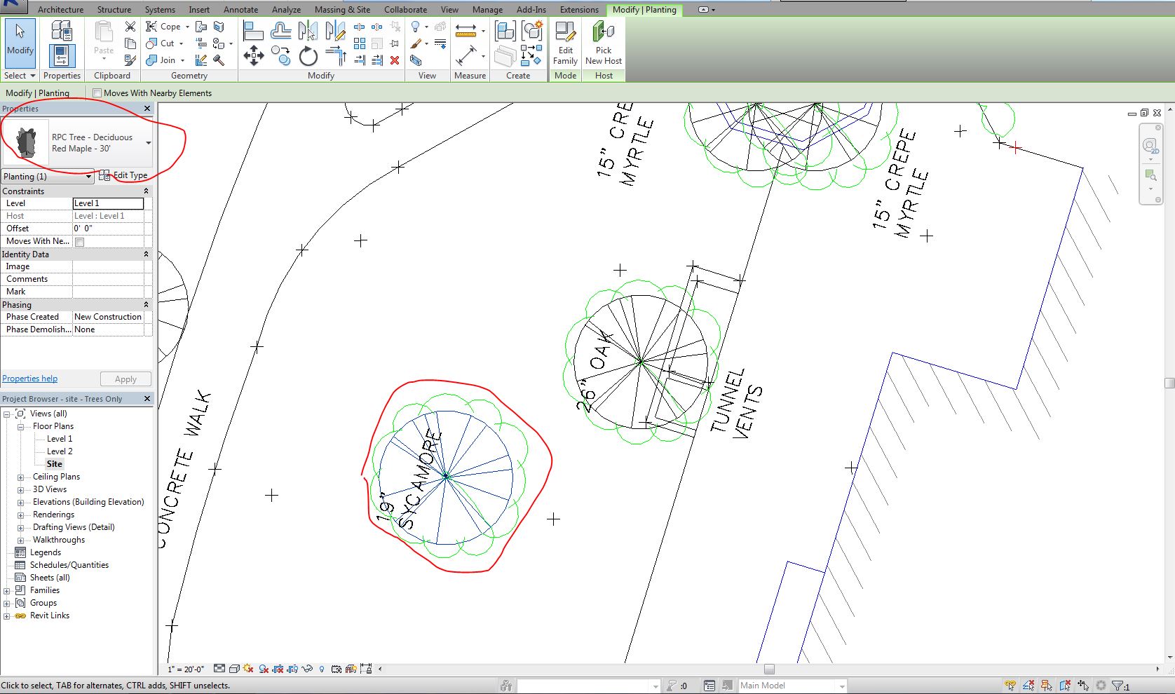This screenshot has width=1175, height=694.
Task: Open the Massing & Site ribbon tab
Action: [x=343, y=9]
